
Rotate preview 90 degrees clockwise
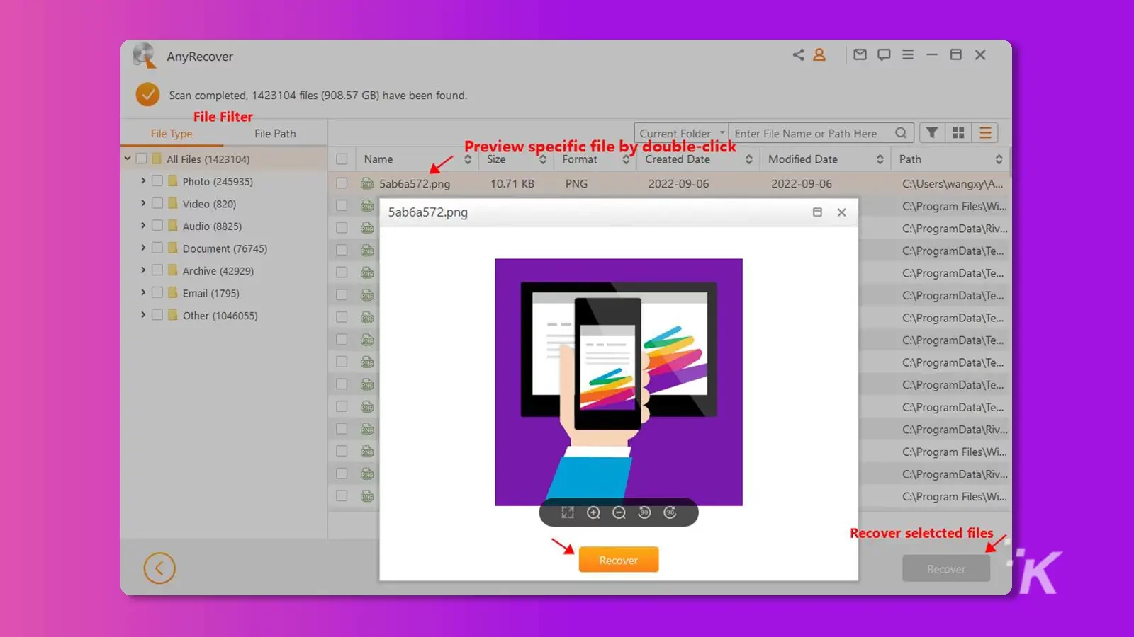click(x=670, y=512)
